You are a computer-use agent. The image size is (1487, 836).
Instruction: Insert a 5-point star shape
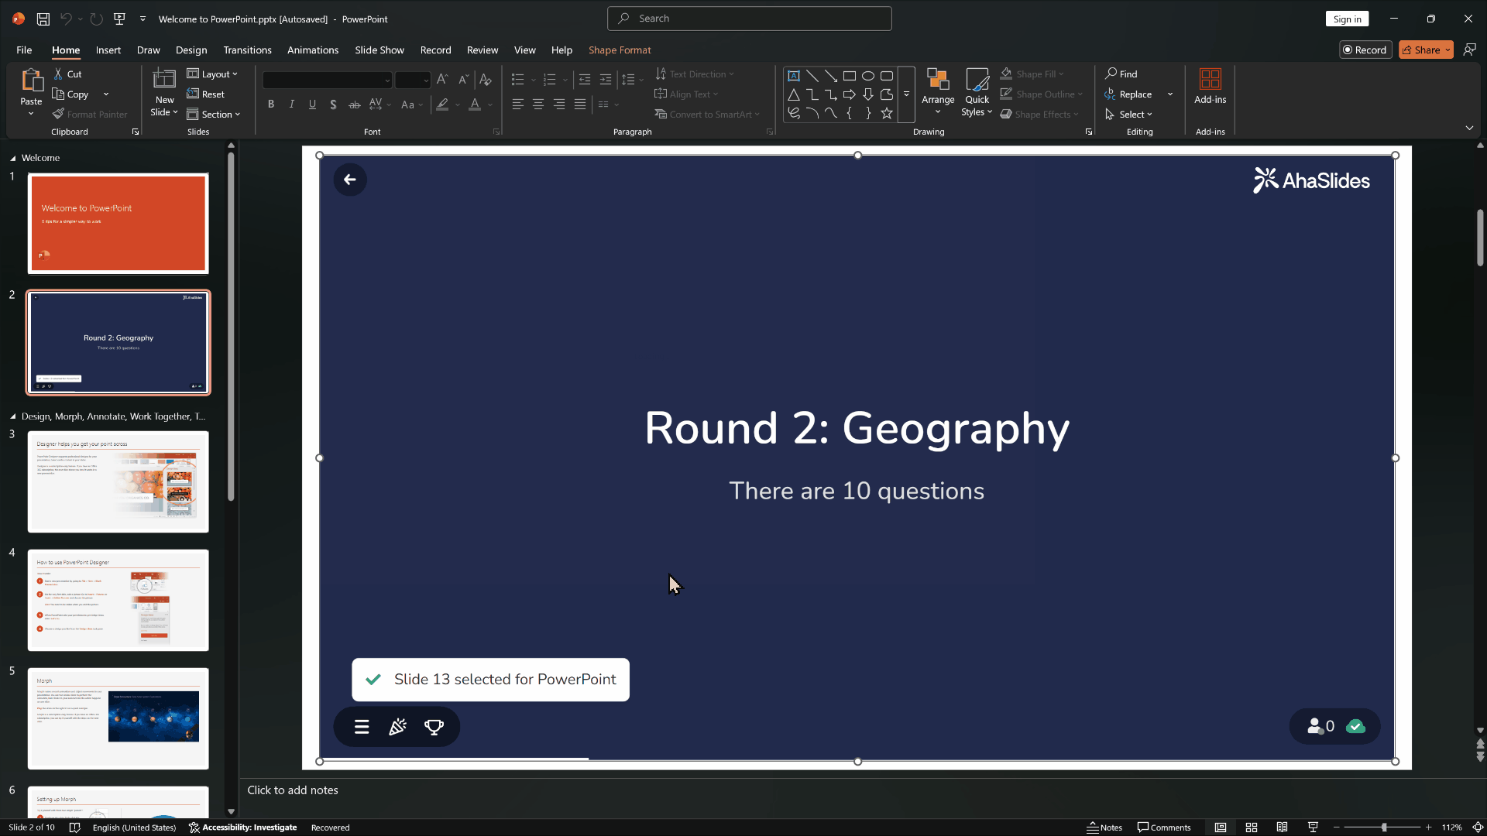887,114
